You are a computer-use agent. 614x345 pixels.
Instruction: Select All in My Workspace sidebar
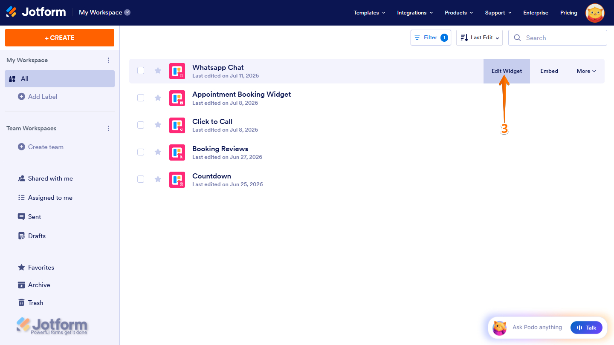tap(60, 79)
